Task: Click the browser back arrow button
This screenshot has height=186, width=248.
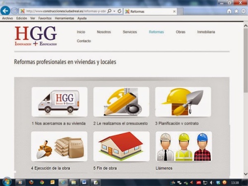Action: 5,11
